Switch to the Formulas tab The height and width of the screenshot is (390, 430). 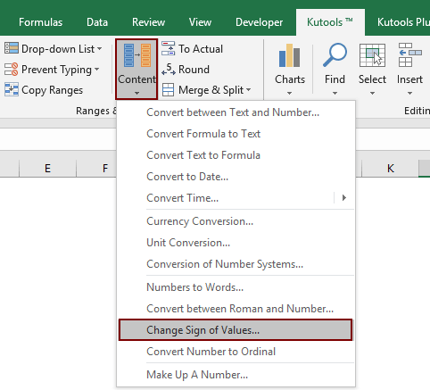pyautogui.click(x=40, y=22)
